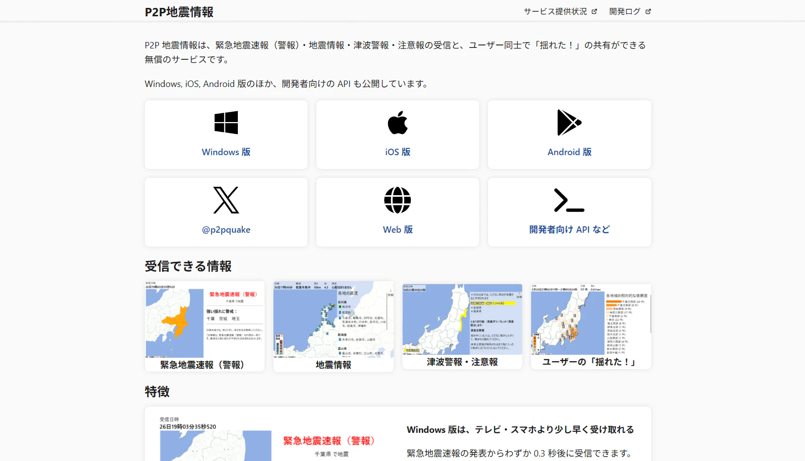
Task: Click the terminal prompt API icon
Action: coord(569,200)
